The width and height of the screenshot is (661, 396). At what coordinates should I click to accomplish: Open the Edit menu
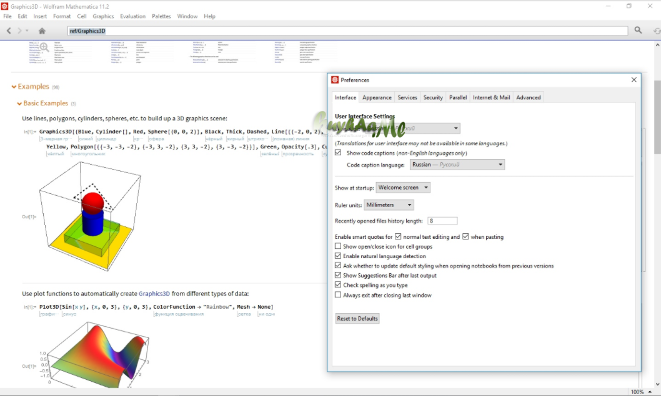click(22, 16)
